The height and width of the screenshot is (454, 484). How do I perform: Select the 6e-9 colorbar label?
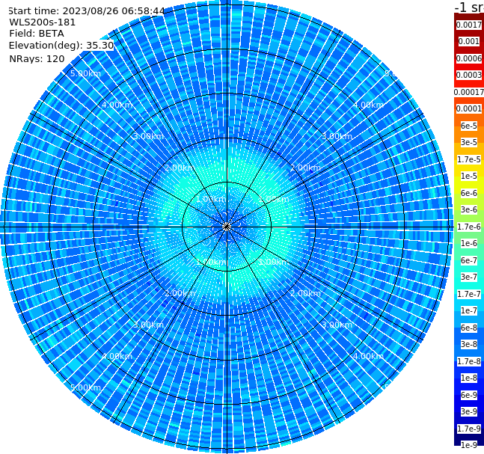point(469,395)
